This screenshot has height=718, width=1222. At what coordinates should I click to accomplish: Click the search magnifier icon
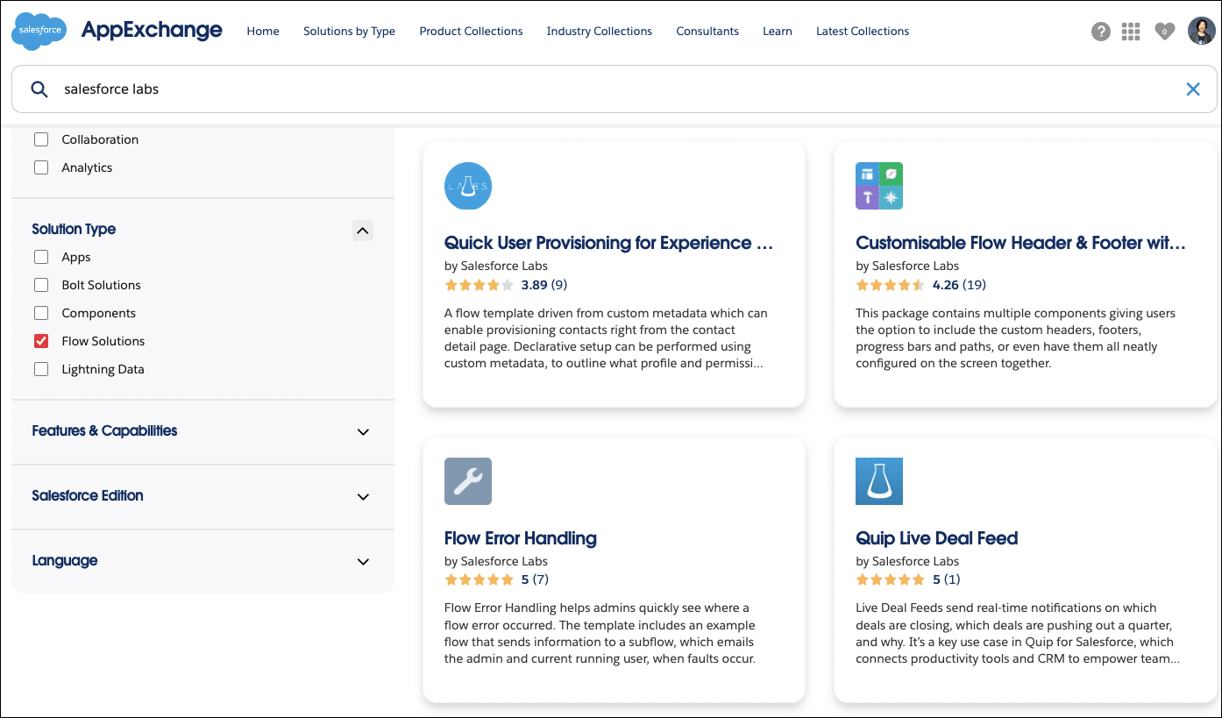pyautogui.click(x=39, y=89)
